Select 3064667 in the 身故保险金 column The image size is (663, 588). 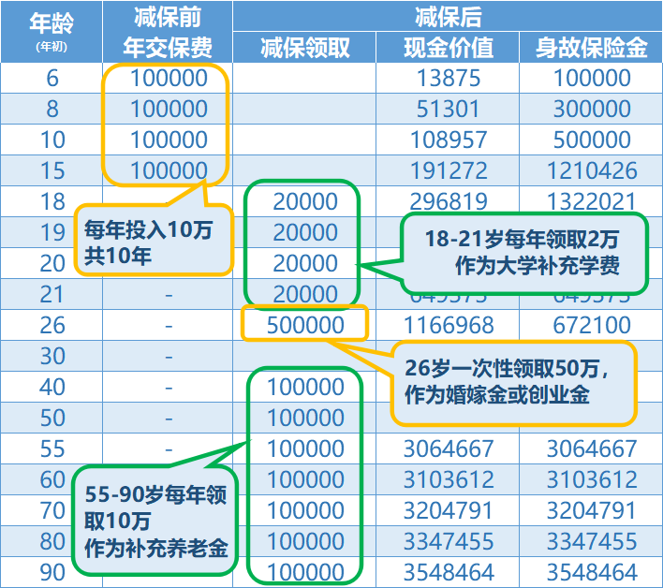point(592,448)
